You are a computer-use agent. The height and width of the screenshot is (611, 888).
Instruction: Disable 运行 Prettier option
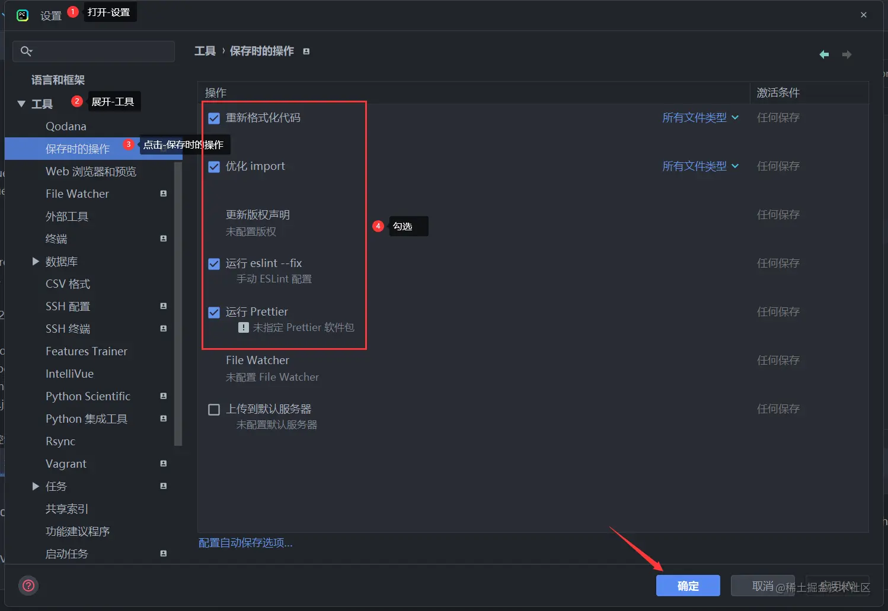click(213, 312)
